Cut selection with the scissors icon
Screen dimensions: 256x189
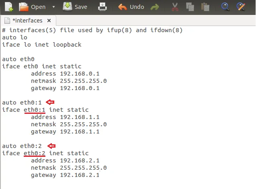(174, 7)
